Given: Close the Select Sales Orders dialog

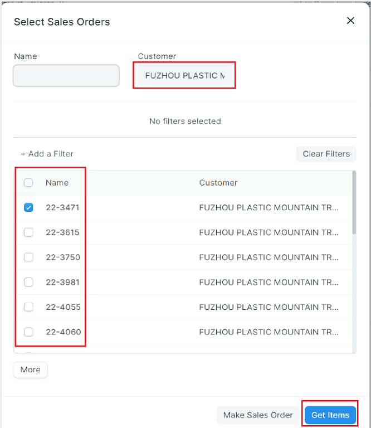Looking at the screenshot, I should tap(350, 21).
